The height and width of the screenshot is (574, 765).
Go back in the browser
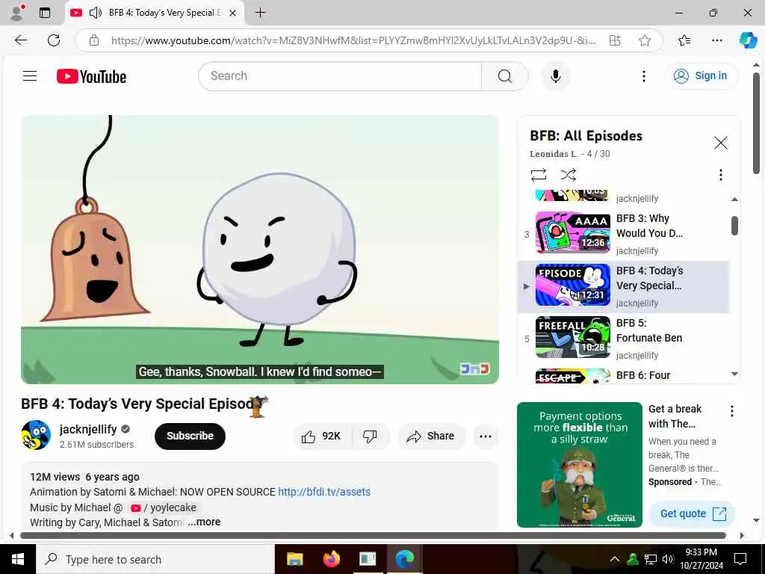pos(20,40)
